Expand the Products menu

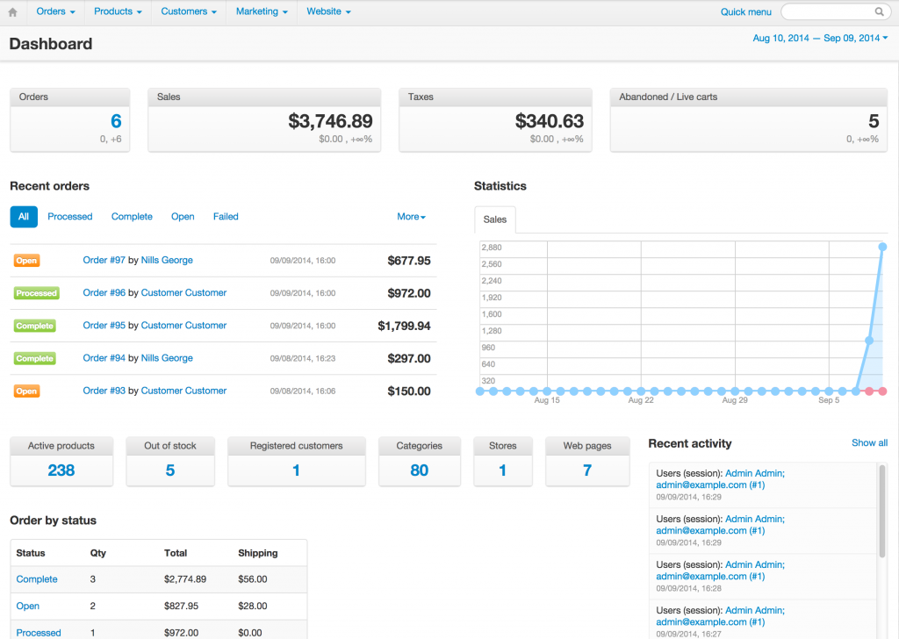click(118, 11)
